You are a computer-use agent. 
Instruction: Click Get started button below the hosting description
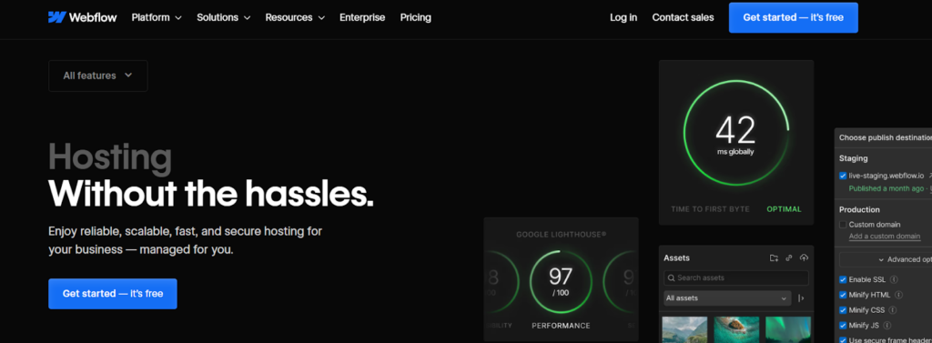point(113,294)
